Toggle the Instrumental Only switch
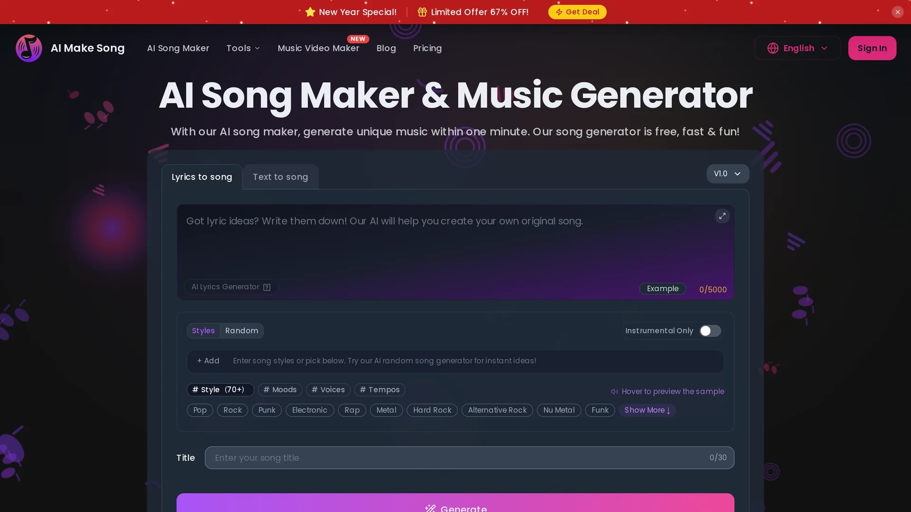Screen dimensions: 911x512 (710, 331)
